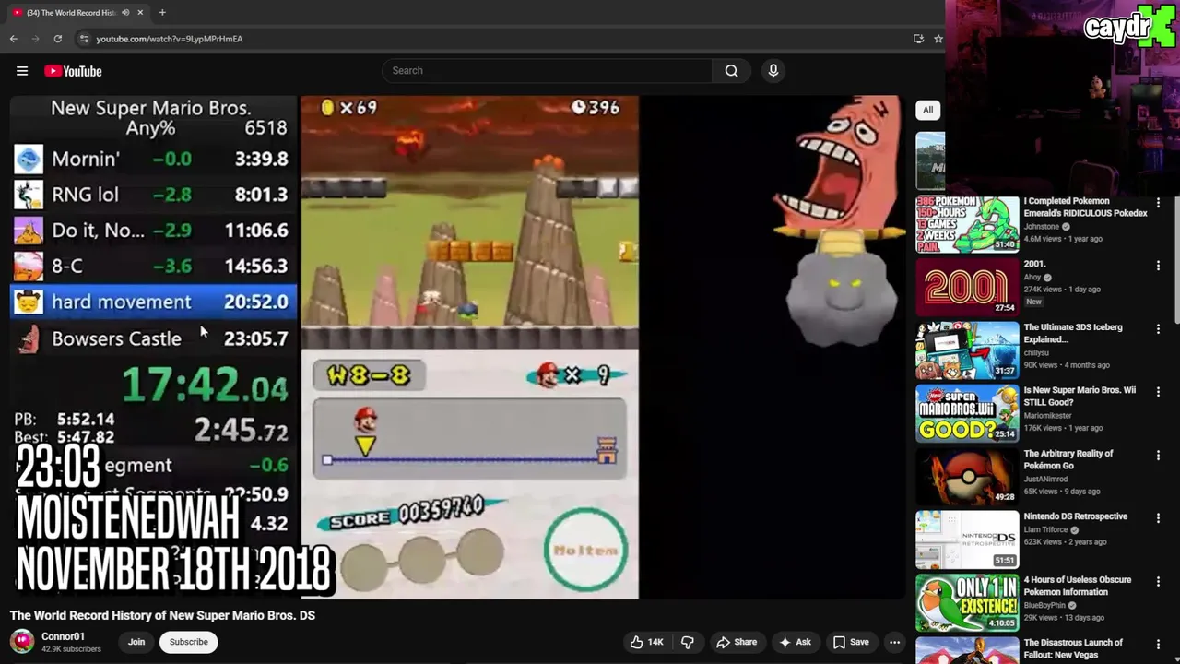Viewport: 1180px width, 664px height.
Task: Go to the YouTube home logo
Action: (x=73, y=71)
